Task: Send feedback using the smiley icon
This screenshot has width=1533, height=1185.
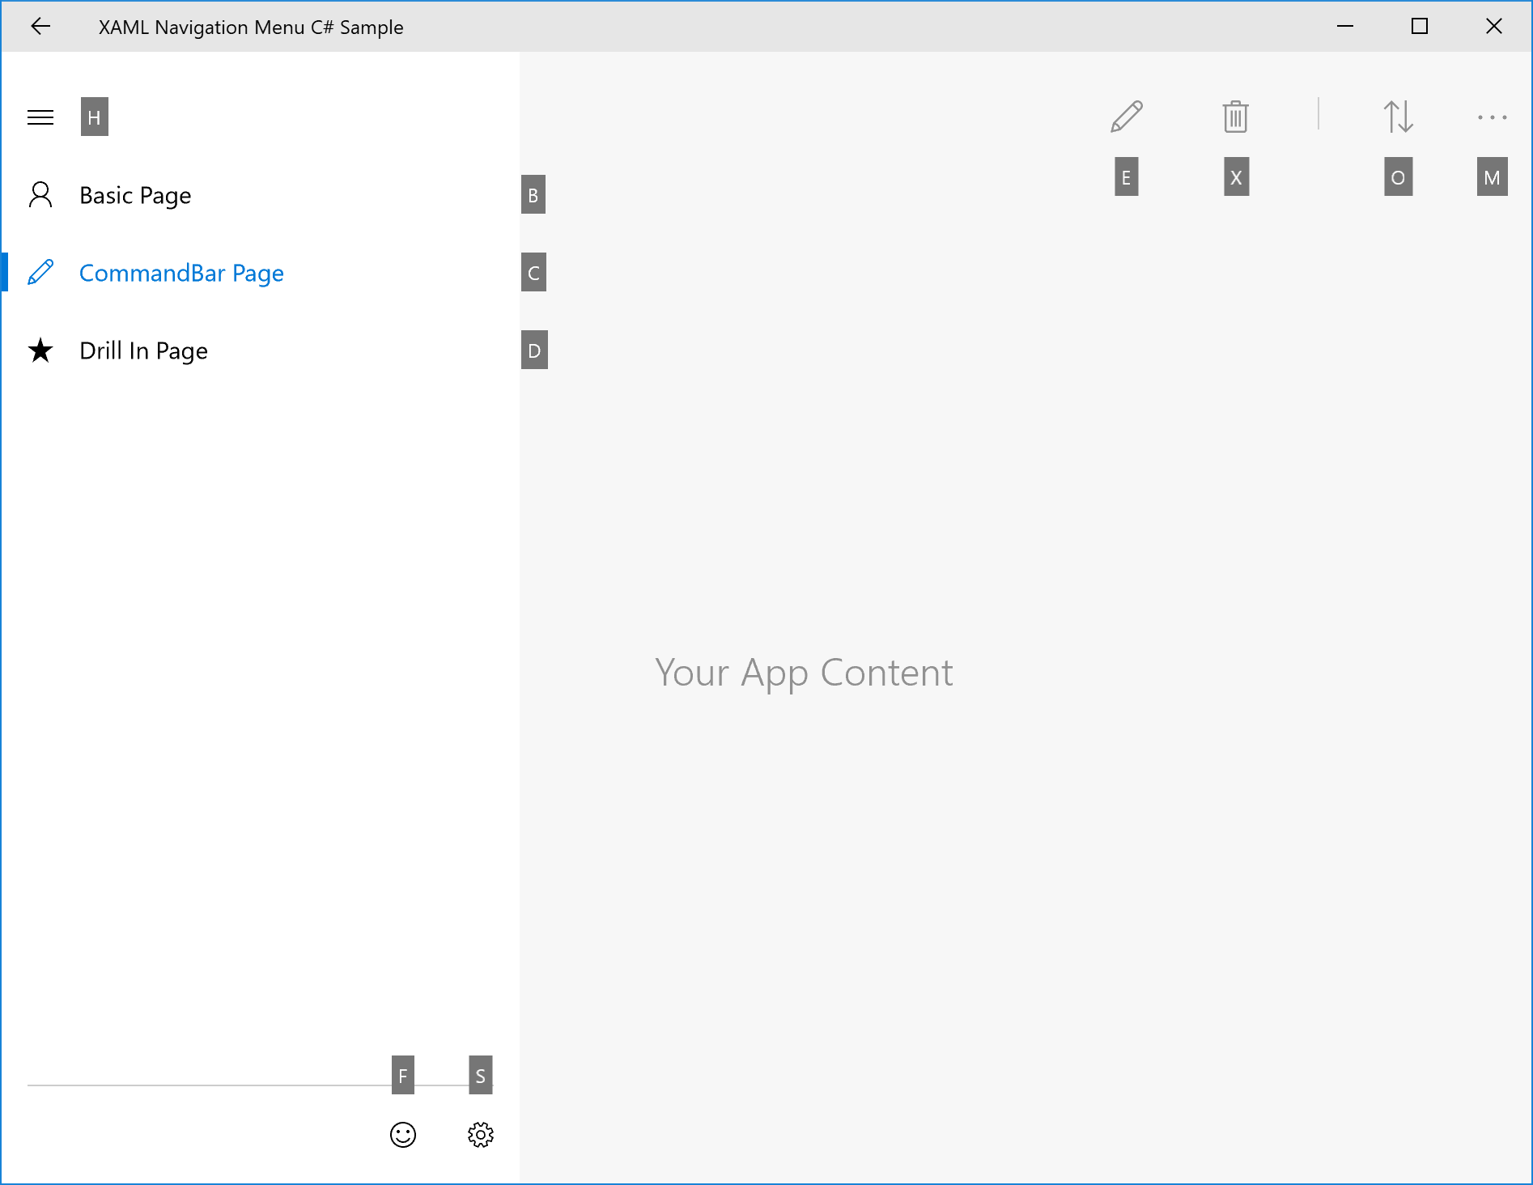Action: coord(403,1135)
